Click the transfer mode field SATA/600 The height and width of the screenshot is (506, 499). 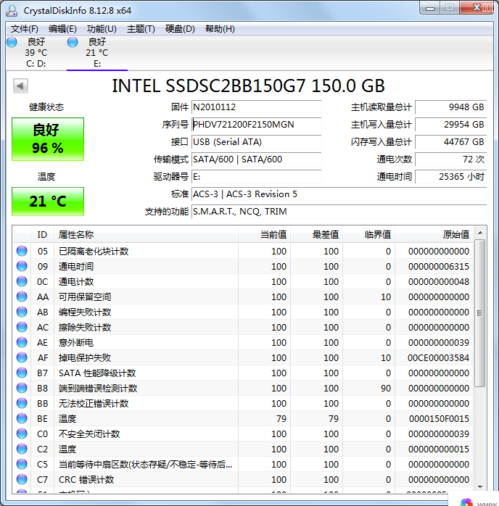pos(256,159)
